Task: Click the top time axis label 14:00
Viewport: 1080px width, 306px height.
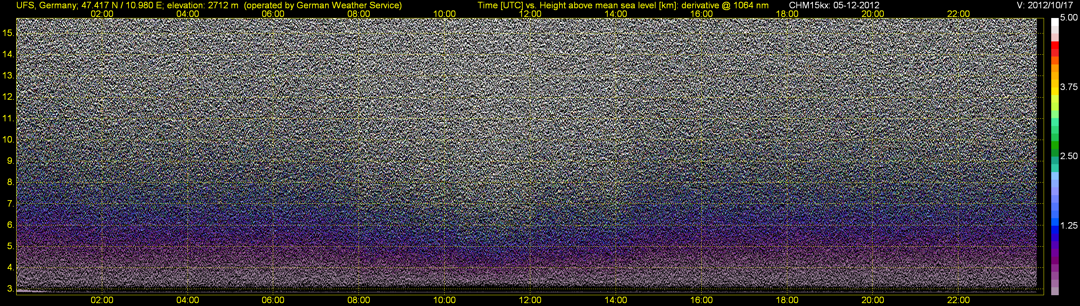Action: coord(616,14)
